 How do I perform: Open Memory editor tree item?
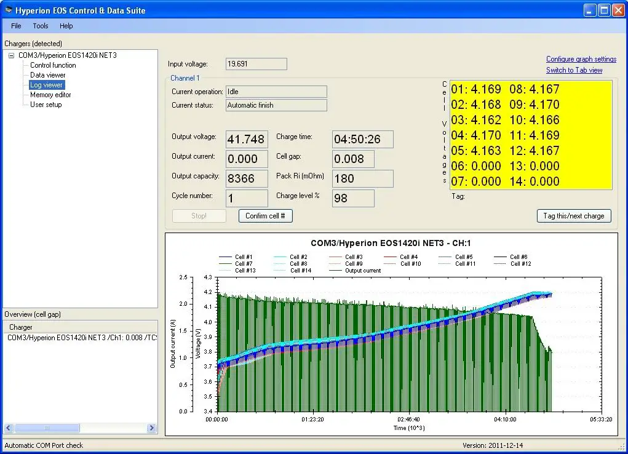[x=50, y=95]
